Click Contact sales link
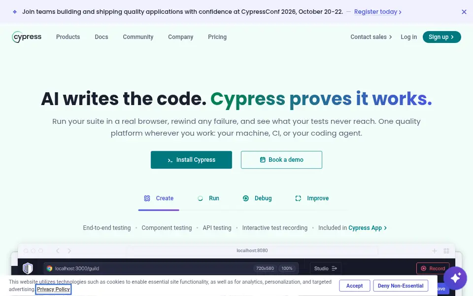This screenshot has height=296, width=473. pos(371,37)
